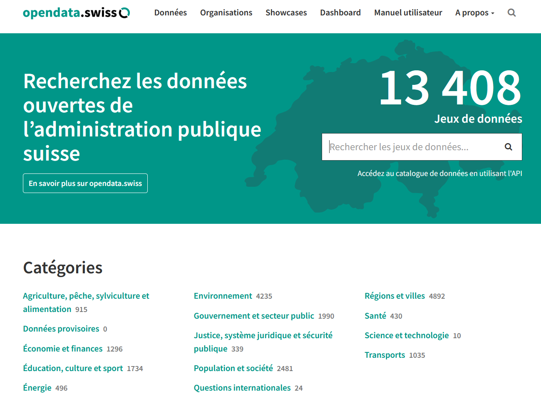Click the En savoir plus sur opendata.swiss button

pyautogui.click(x=85, y=183)
